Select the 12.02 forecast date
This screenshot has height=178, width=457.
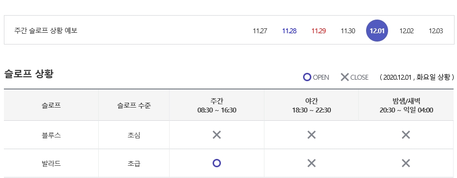click(406, 31)
